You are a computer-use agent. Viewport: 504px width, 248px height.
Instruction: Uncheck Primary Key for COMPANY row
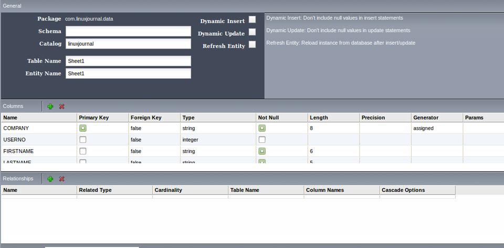[83, 128]
